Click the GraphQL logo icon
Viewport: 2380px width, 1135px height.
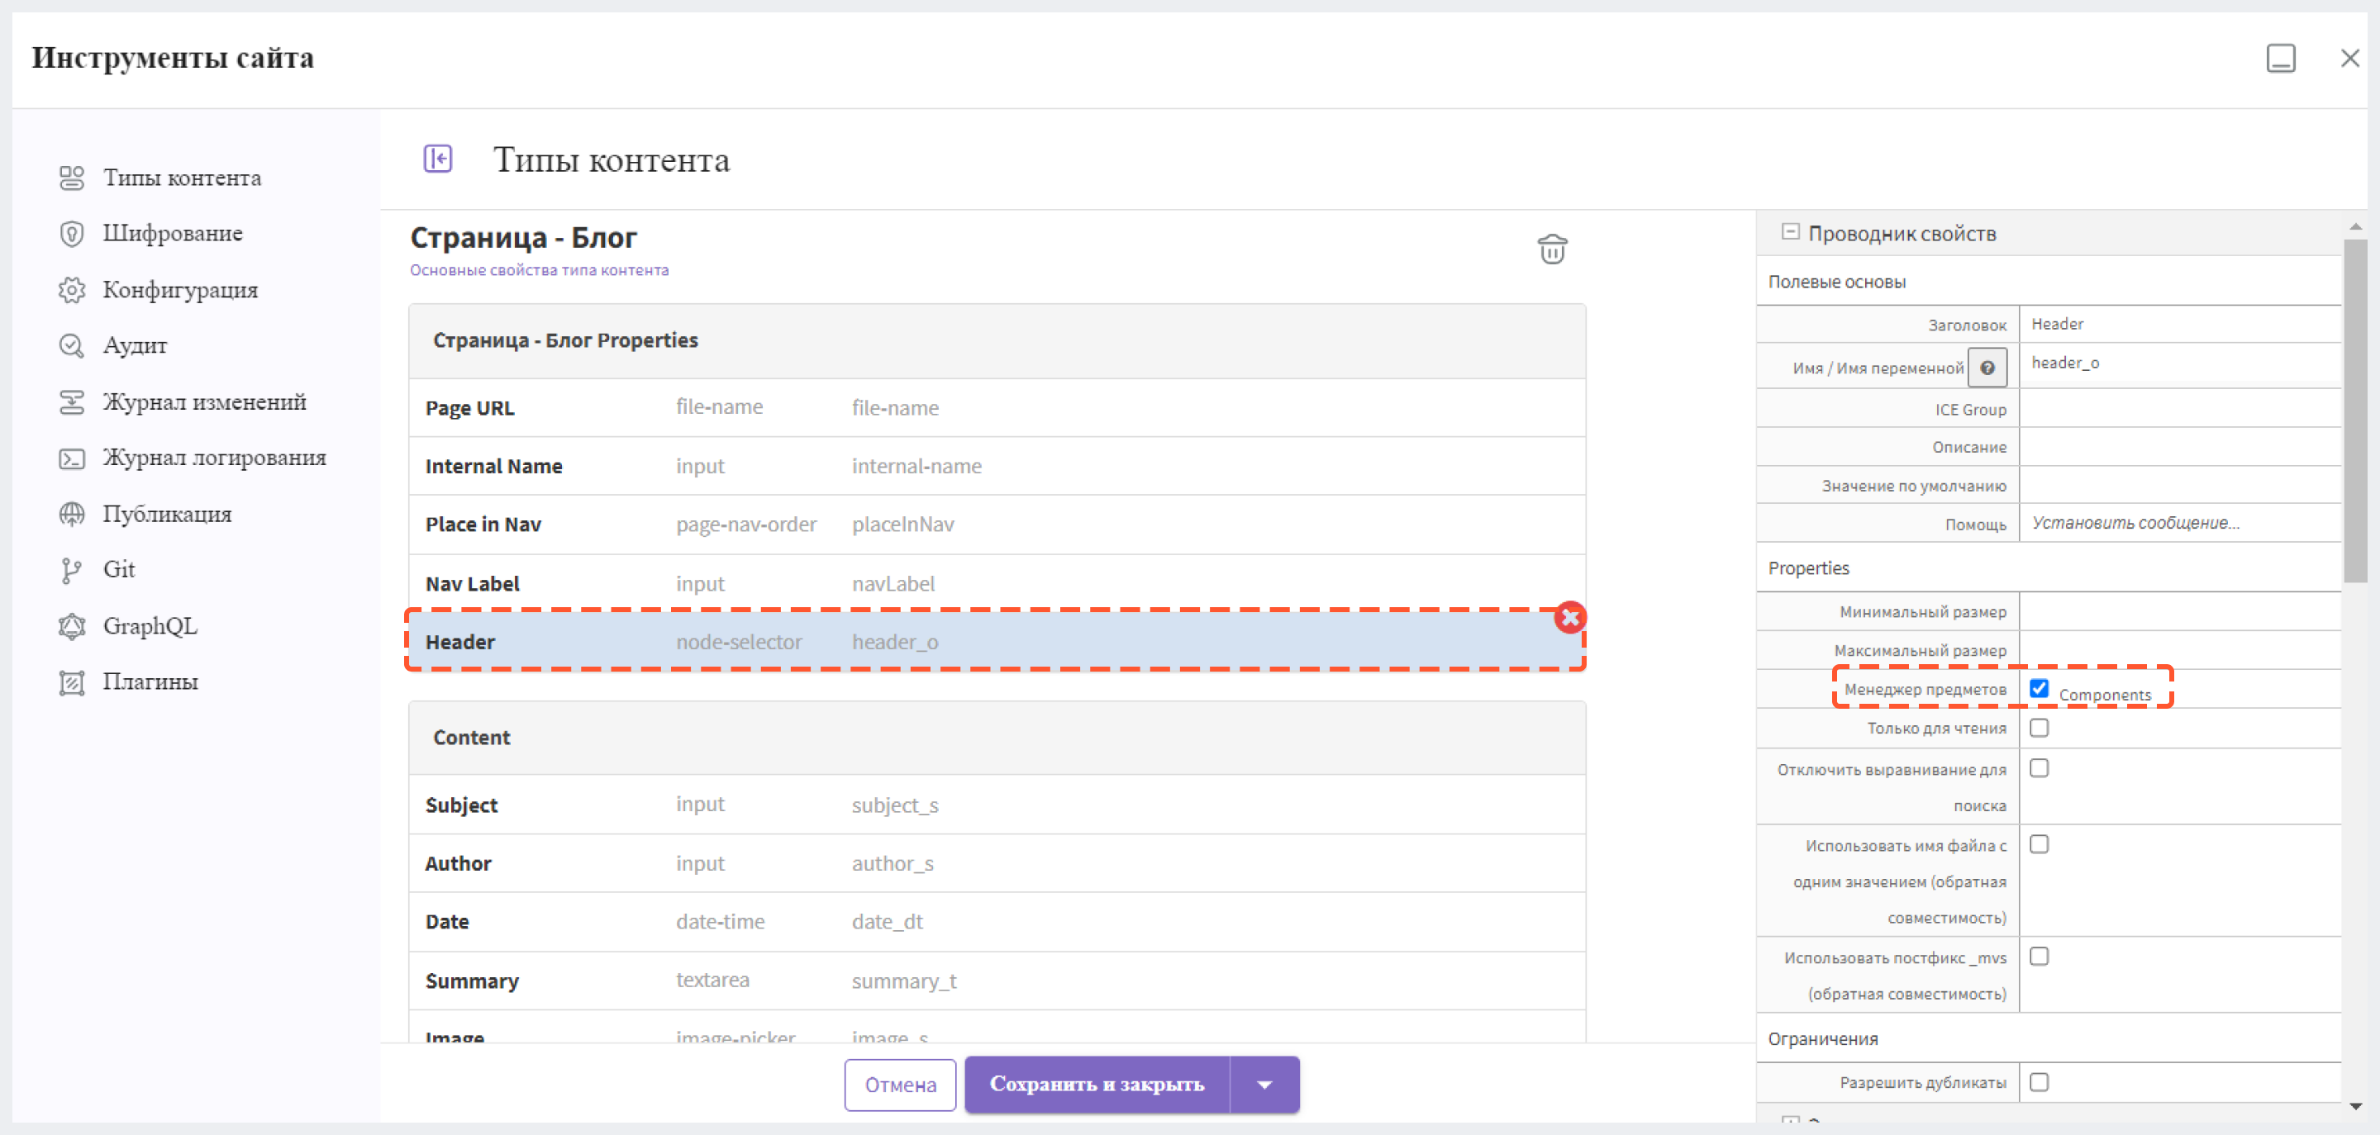(71, 626)
